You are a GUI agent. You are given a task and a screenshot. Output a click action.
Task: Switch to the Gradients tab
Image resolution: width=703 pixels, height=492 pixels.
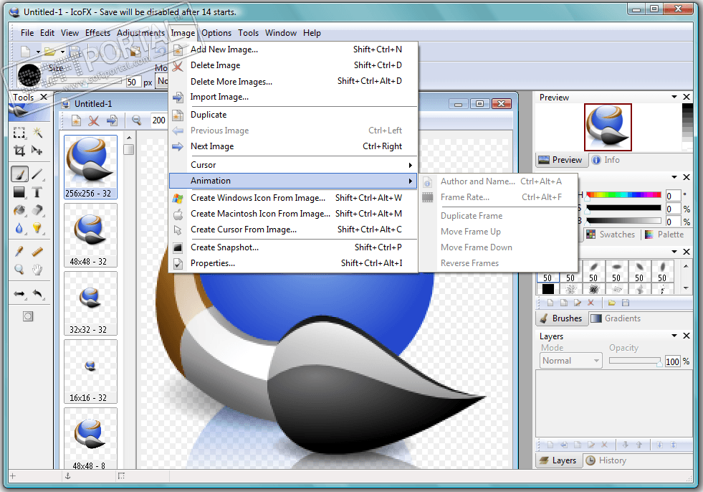pyautogui.click(x=616, y=318)
